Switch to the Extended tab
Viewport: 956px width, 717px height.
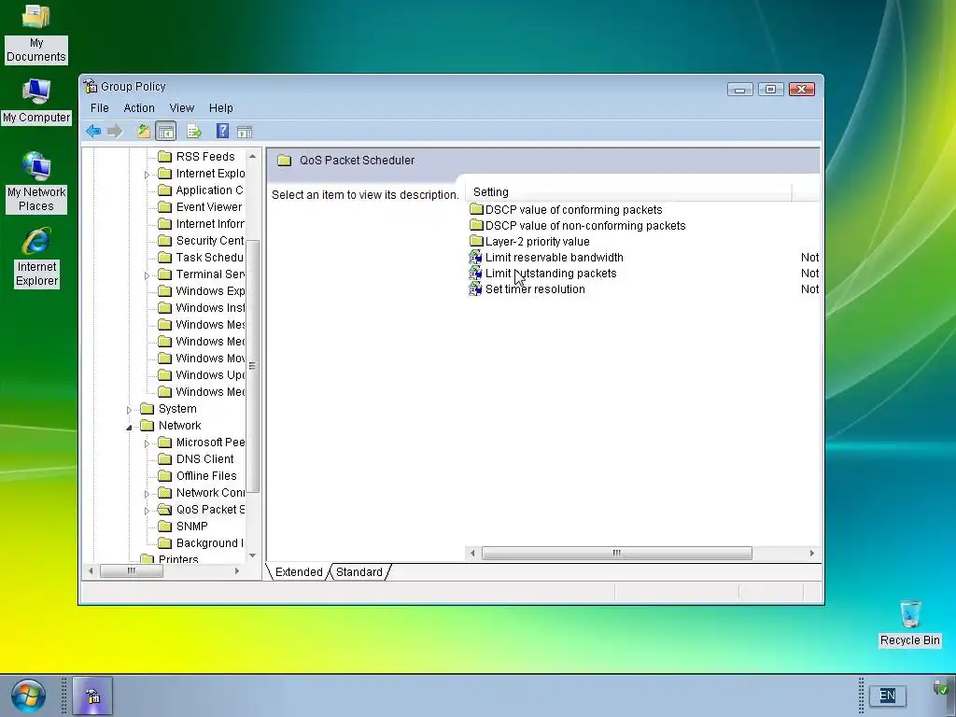click(x=299, y=572)
